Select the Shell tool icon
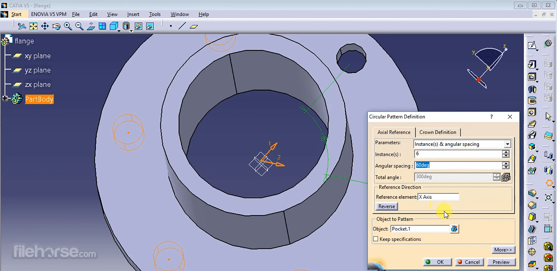The image size is (557, 271). [x=532, y=229]
